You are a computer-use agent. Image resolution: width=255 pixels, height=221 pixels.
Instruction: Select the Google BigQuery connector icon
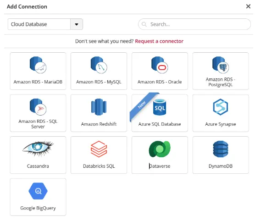point(38,191)
